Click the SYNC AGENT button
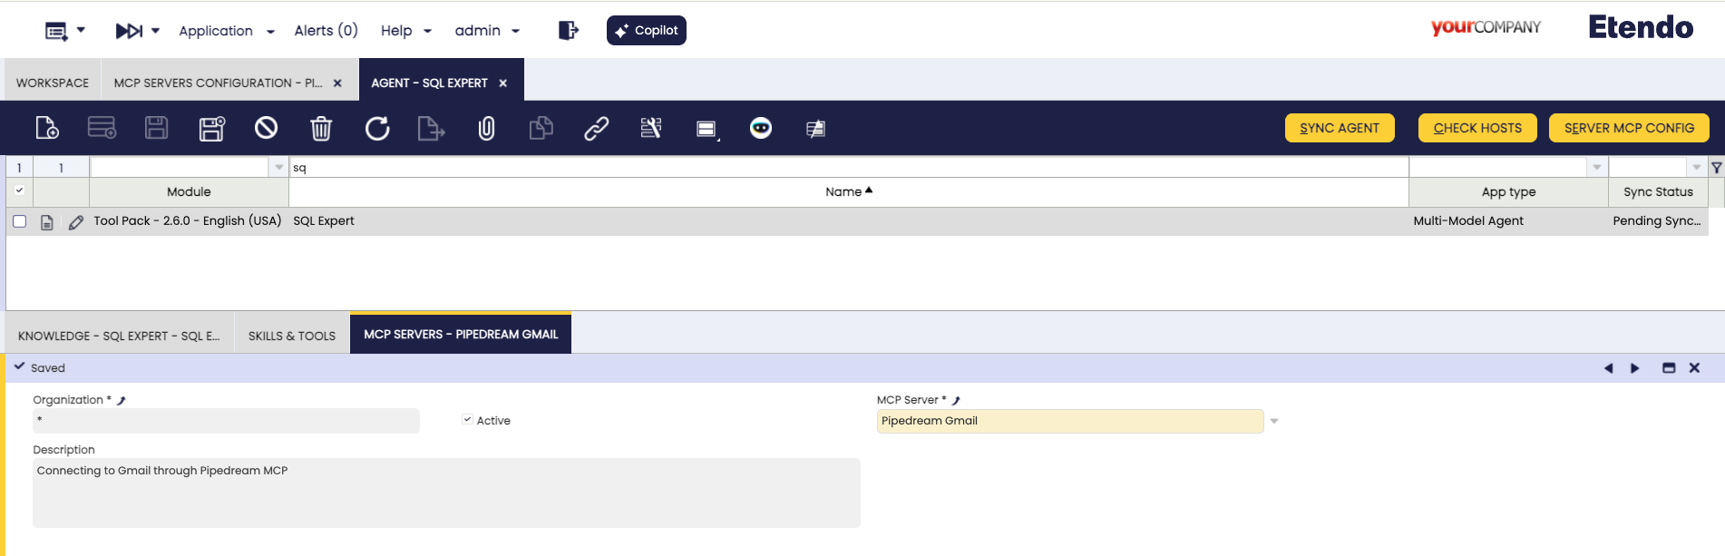Image resolution: width=1725 pixels, height=556 pixels. click(1340, 128)
